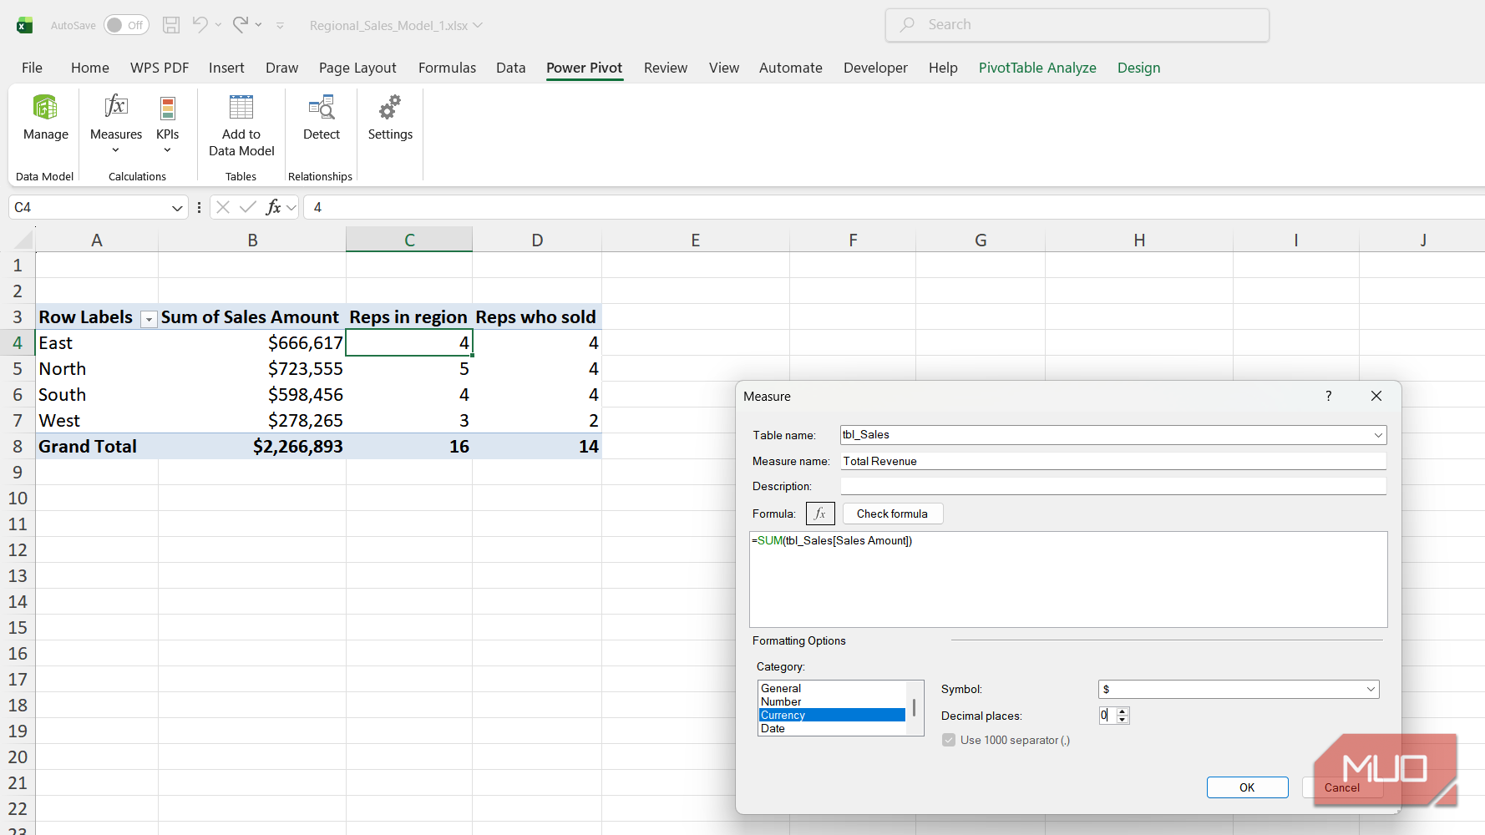Toggle AutoSave switch
This screenshot has height=835, width=1485.
click(126, 25)
